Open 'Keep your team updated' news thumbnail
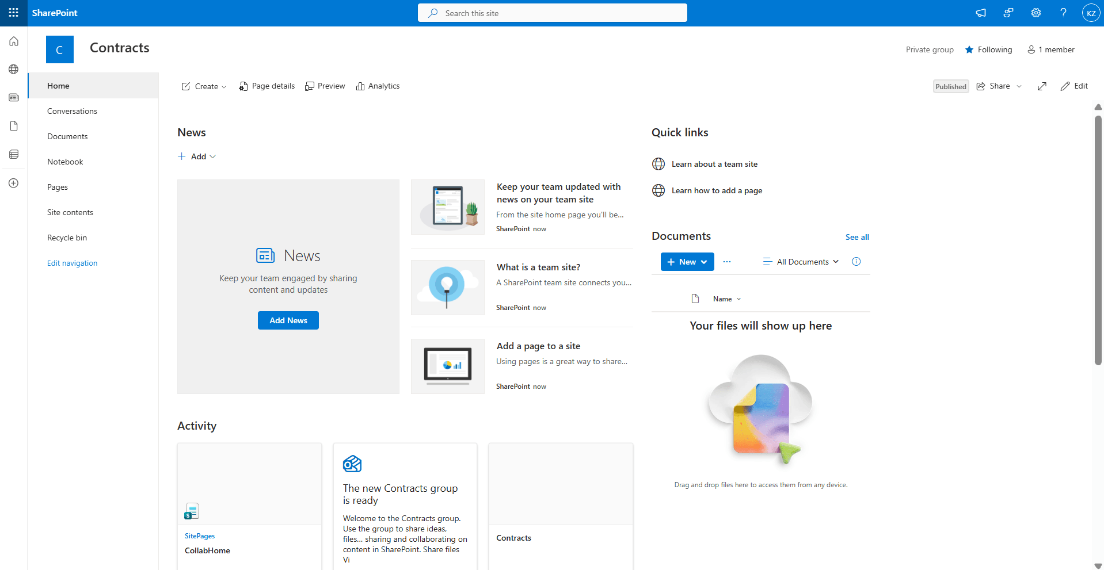The image size is (1104, 570). 448,207
